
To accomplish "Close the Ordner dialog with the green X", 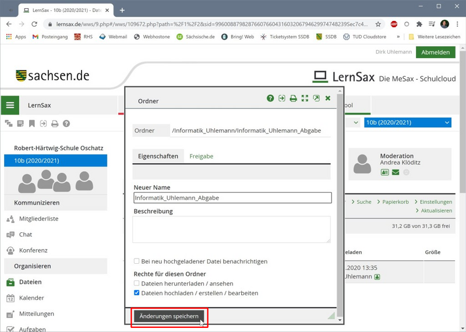I will [328, 98].
